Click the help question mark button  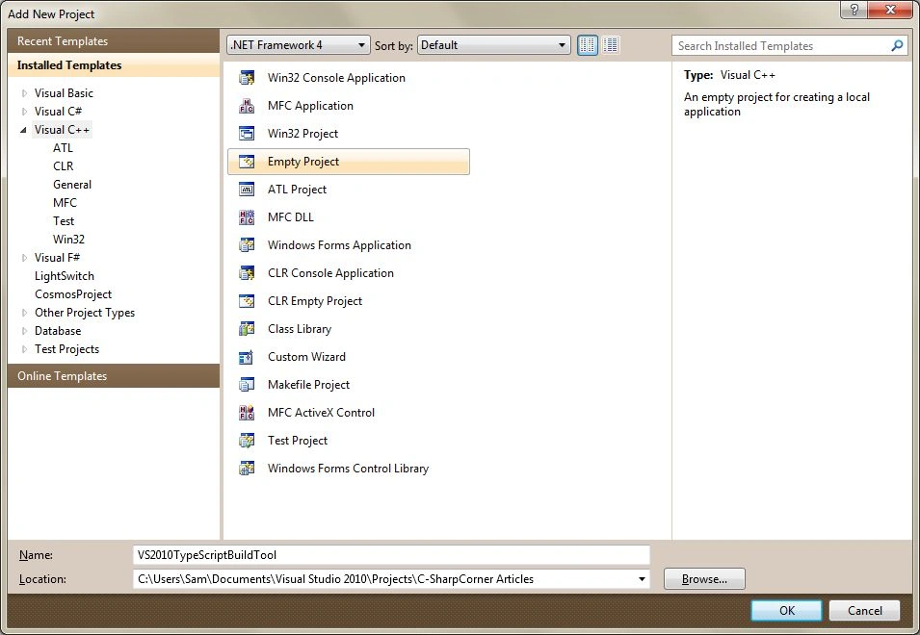click(854, 10)
